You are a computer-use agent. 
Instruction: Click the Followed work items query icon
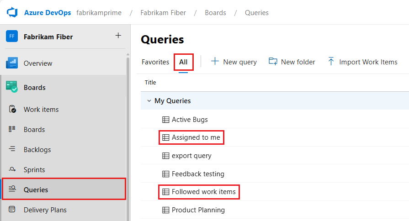coord(165,192)
